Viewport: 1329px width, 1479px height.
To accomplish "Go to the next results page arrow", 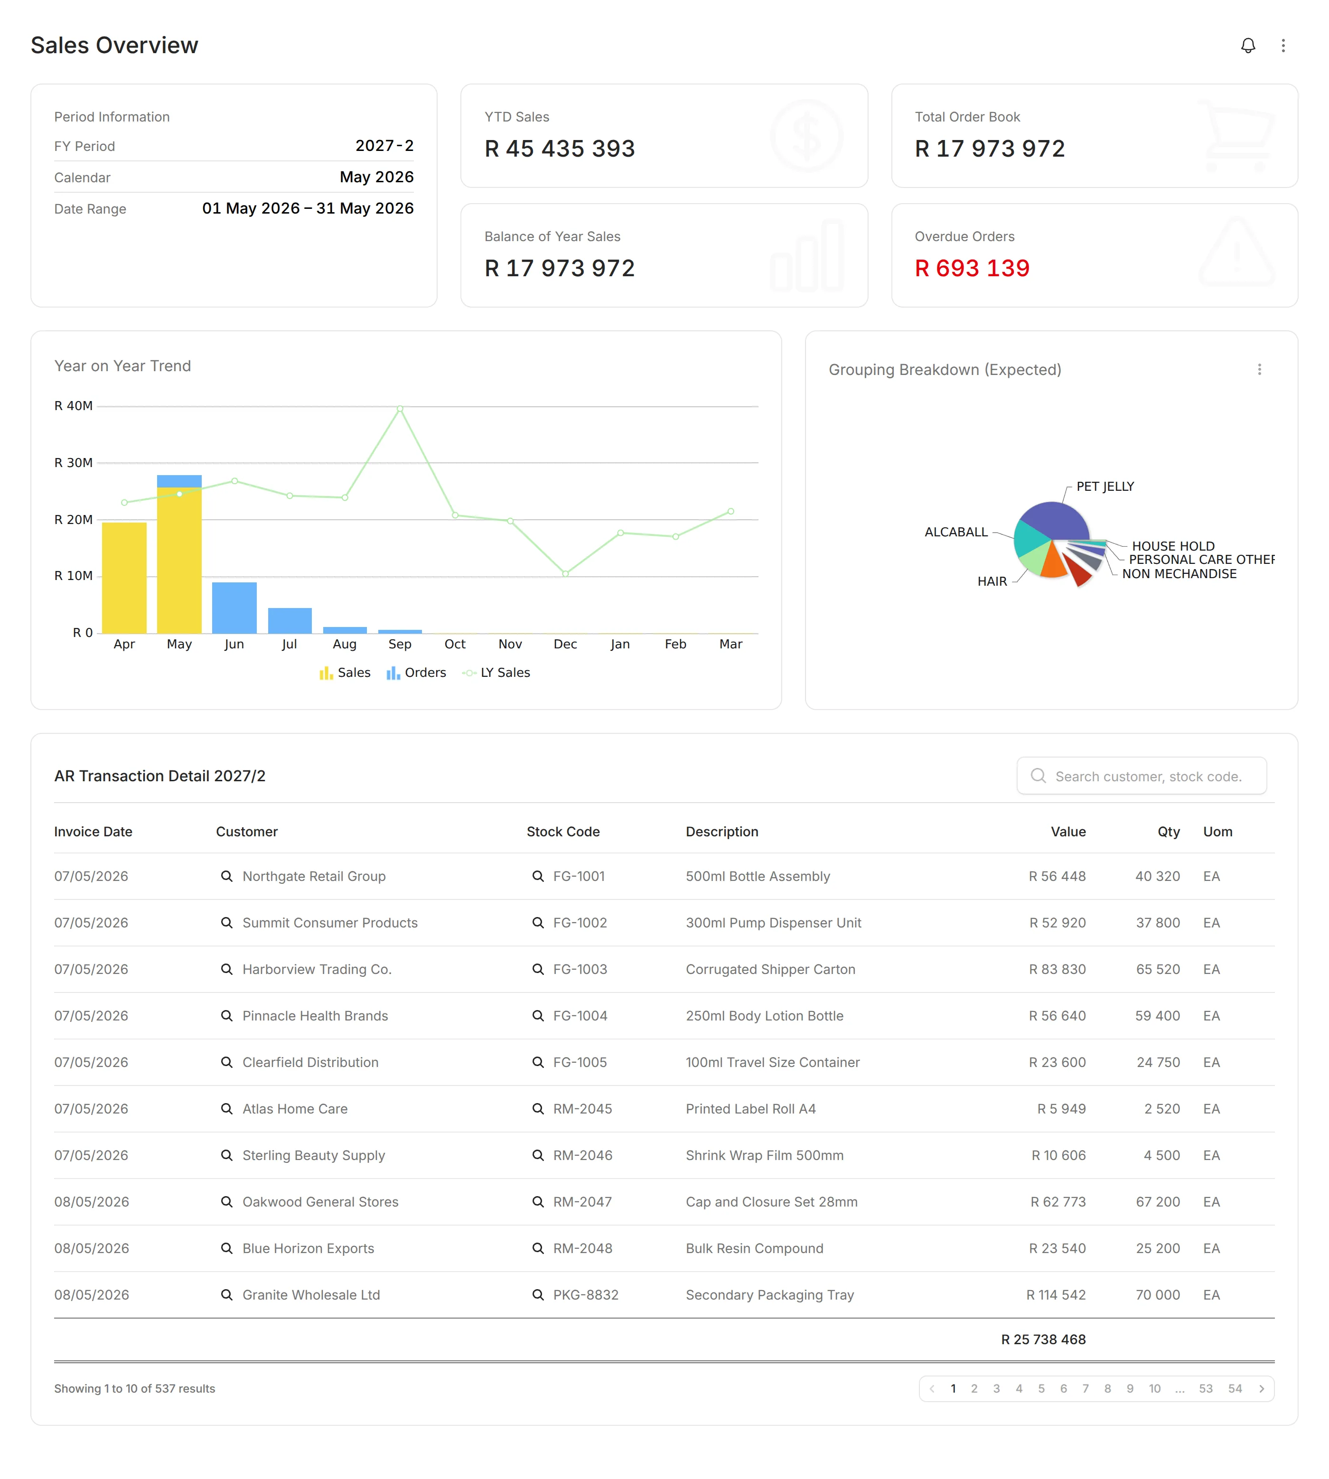I will pyautogui.click(x=1261, y=1388).
